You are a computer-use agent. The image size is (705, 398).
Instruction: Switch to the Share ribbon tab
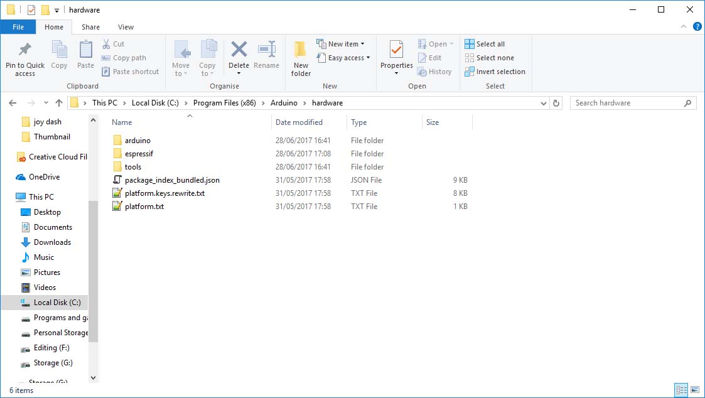(x=90, y=27)
